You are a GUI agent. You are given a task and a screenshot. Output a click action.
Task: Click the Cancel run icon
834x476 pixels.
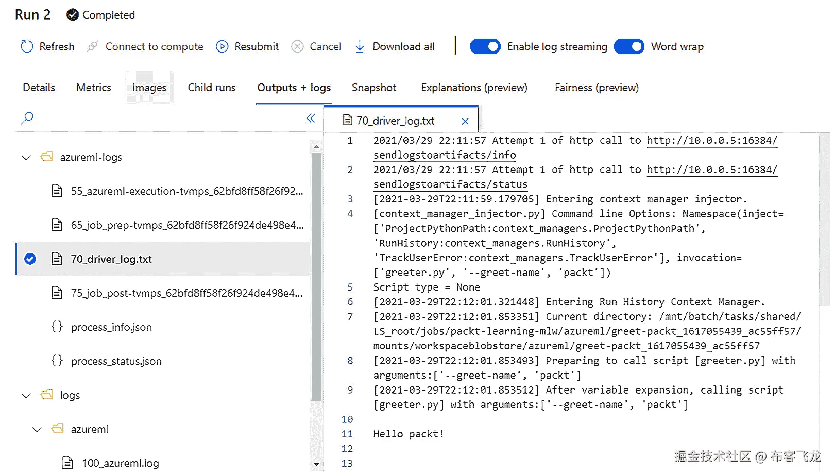(x=297, y=46)
